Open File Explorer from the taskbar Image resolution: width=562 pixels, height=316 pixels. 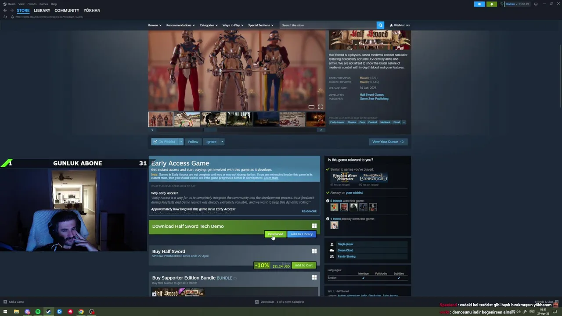click(16, 312)
